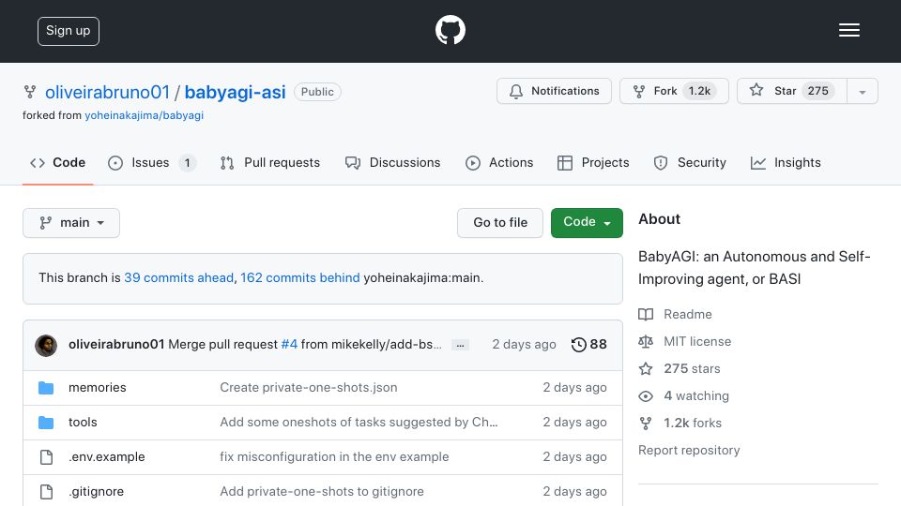Open commit 'fix misconfiguration in the env example'
901x506 pixels.
334,457
